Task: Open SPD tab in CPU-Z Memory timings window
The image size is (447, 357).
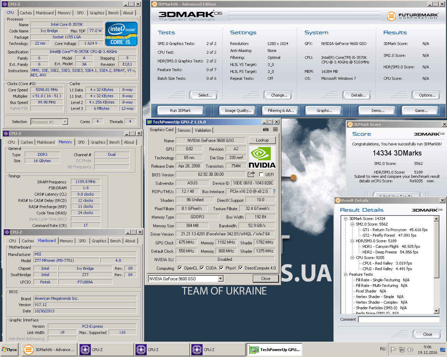Action: [x=81, y=142]
